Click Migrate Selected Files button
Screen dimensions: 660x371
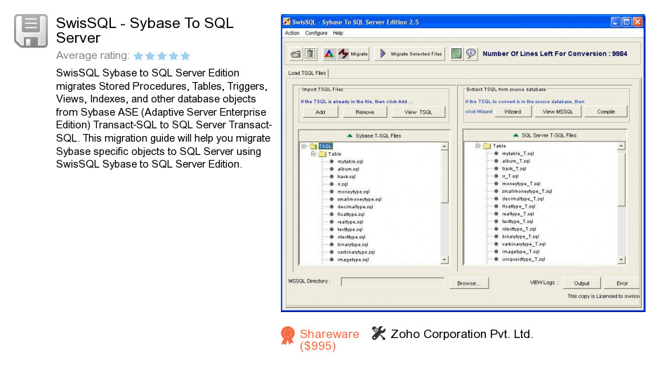click(x=410, y=54)
